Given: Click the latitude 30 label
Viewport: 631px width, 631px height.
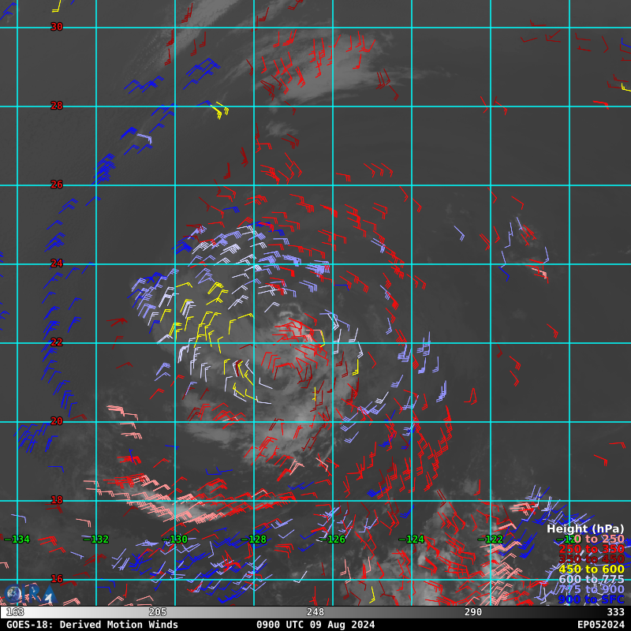Looking at the screenshot, I should click(x=57, y=27).
